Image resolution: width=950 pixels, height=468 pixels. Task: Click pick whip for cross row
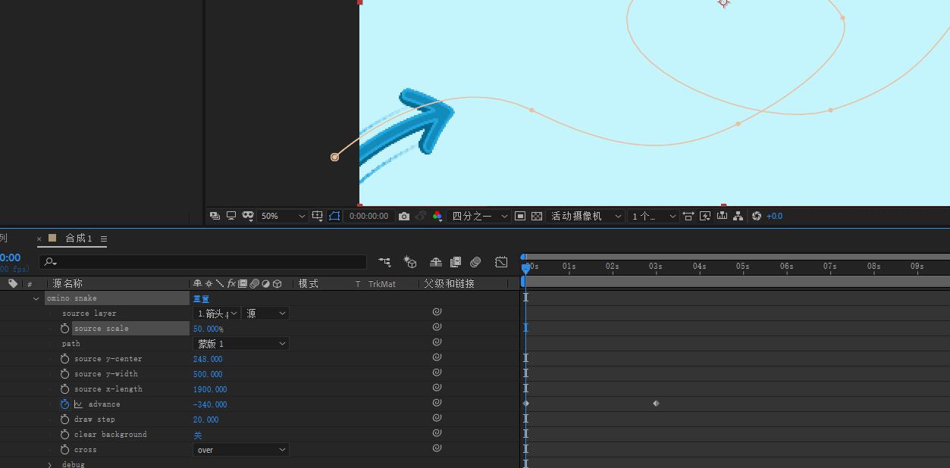(437, 448)
